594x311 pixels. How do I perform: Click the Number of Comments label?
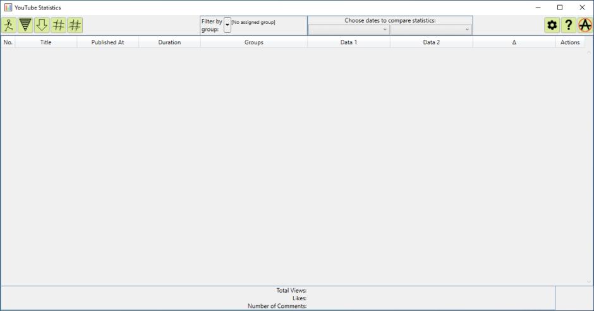277,306
